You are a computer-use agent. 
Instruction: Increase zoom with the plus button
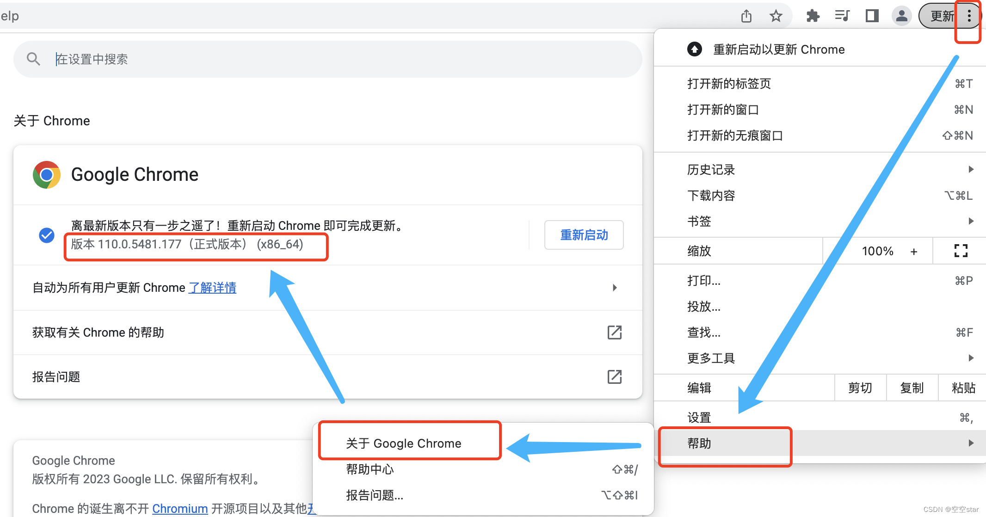[914, 251]
